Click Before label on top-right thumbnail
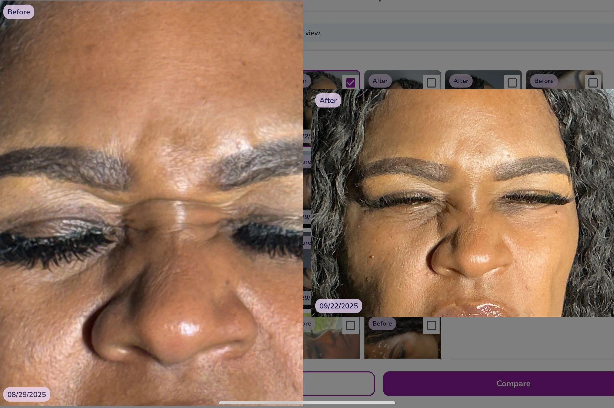This screenshot has height=408, width=614. point(544,81)
